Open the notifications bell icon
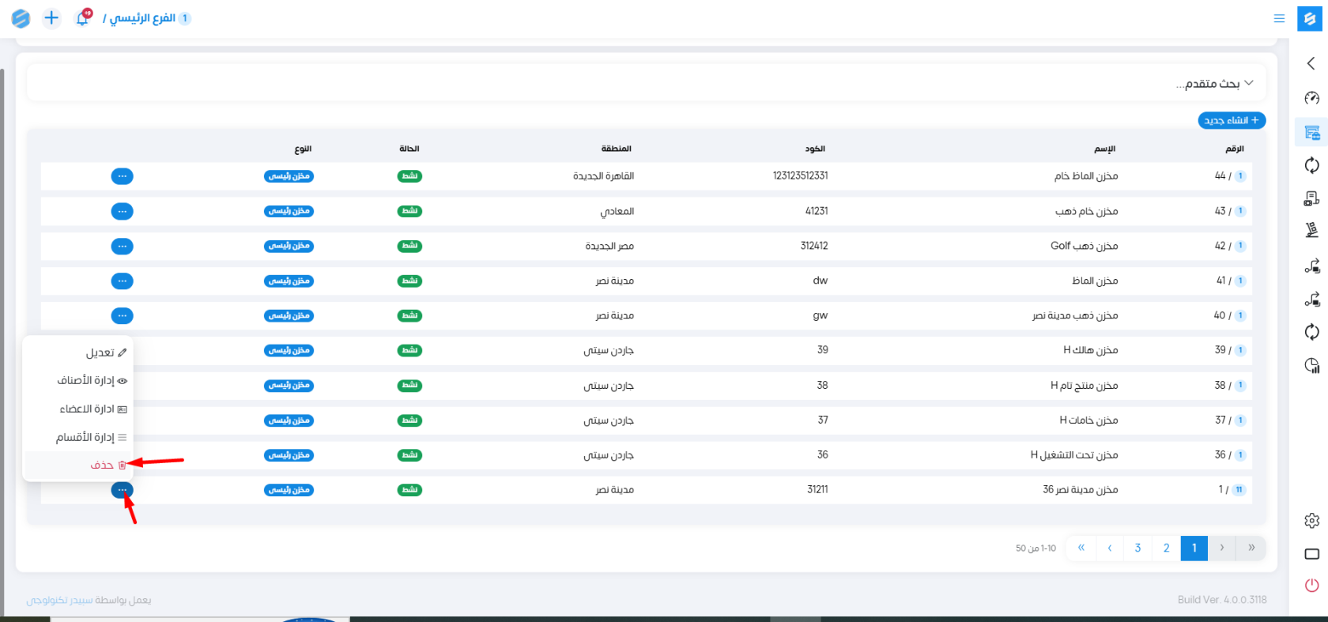This screenshot has width=1328, height=622. (83, 18)
